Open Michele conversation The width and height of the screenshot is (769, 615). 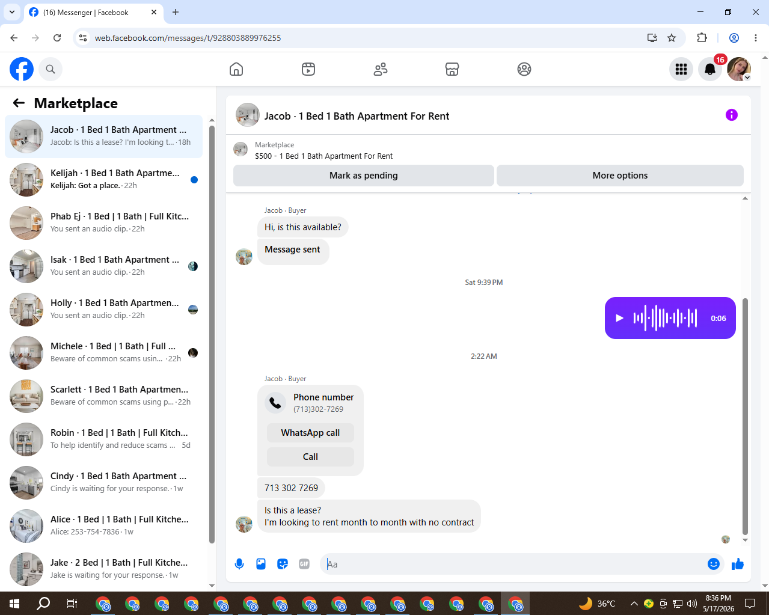[104, 353]
